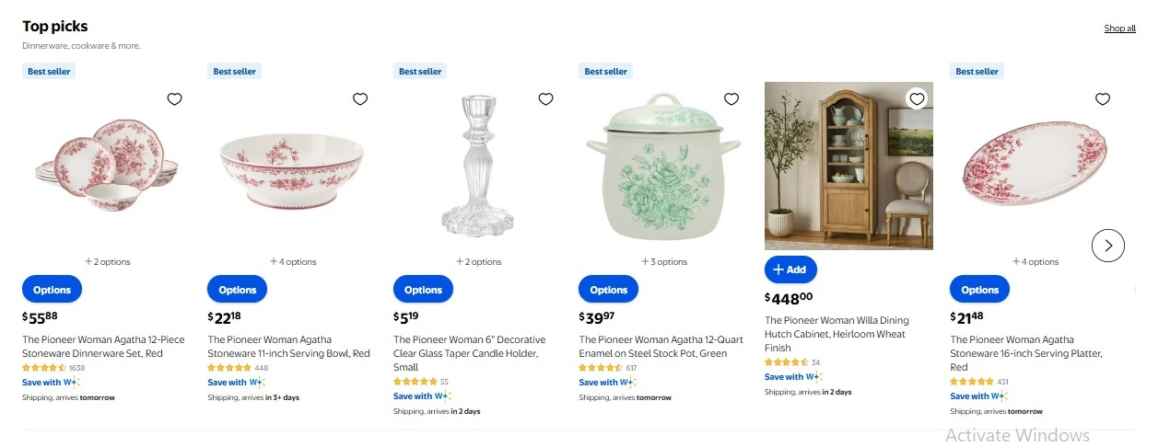The image size is (1170, 447).
Task: Click the next arrow in Top picks carousel
Action: [x=1108, y=246]
